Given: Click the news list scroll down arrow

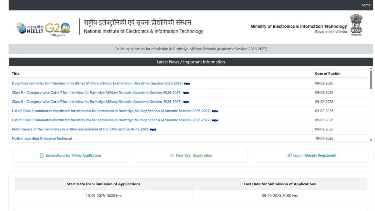Looking at the screenshot, I should pyautogui.click(x=371, y=140).
